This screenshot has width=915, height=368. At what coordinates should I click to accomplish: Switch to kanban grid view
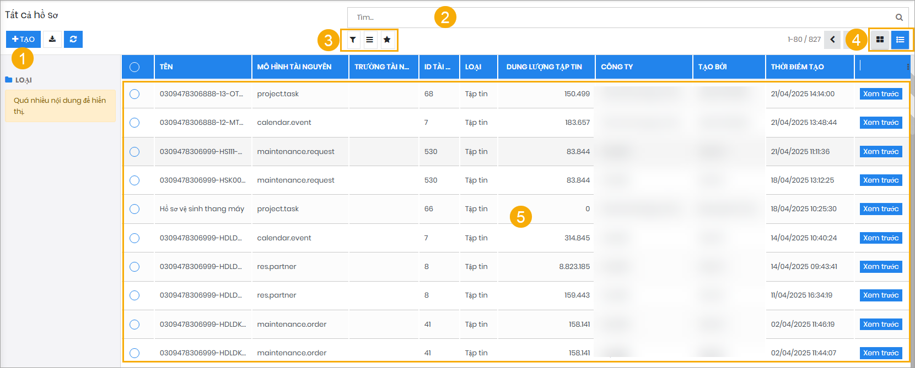pyautogui.click(x=880, y=40)
